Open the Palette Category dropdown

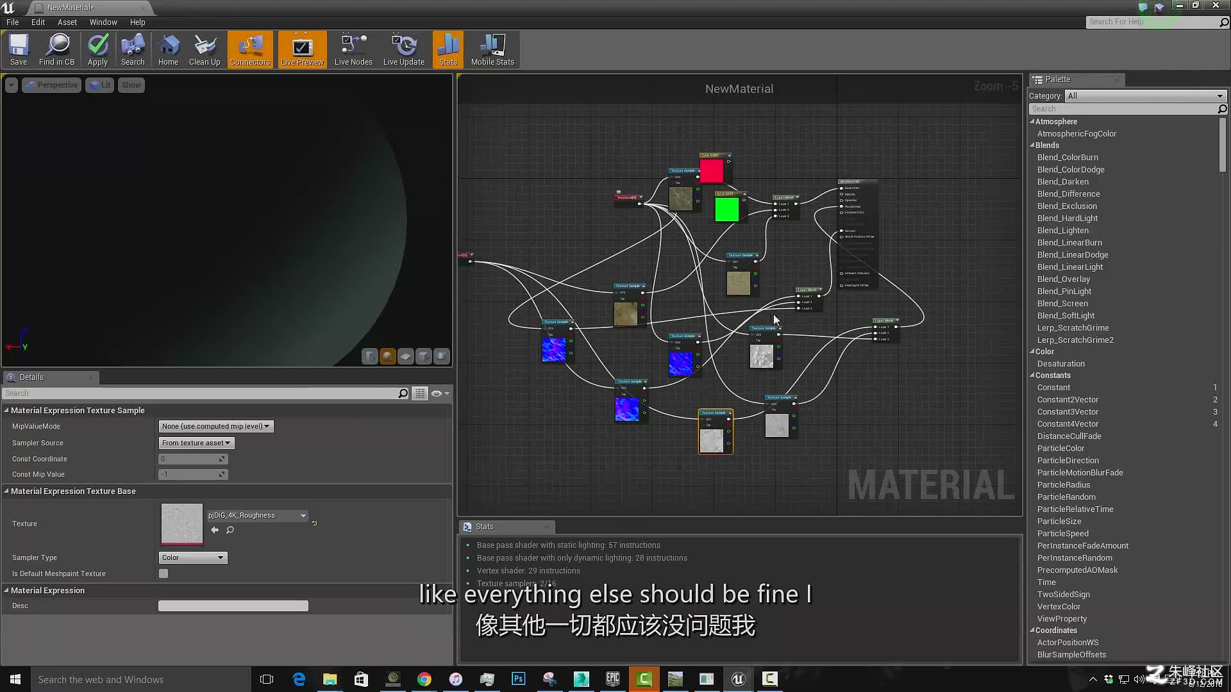1146,95
